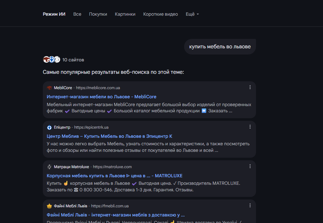Click the Епіцентр site favicon

click(49, 127)
